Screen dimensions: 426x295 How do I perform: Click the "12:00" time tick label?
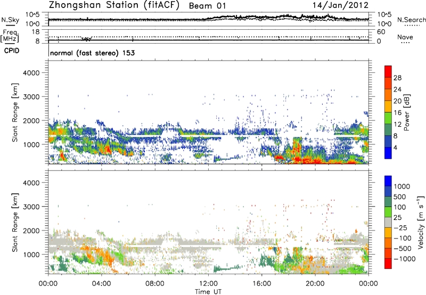click(x=208, y=284)
